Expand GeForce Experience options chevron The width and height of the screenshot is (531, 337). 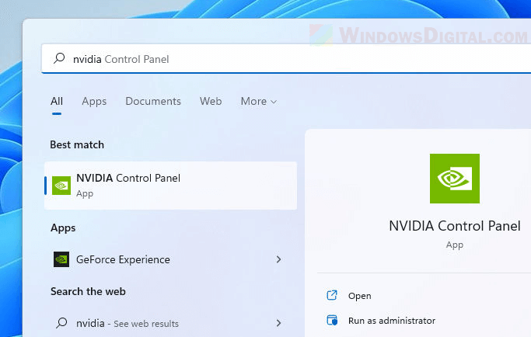point(278,259)
